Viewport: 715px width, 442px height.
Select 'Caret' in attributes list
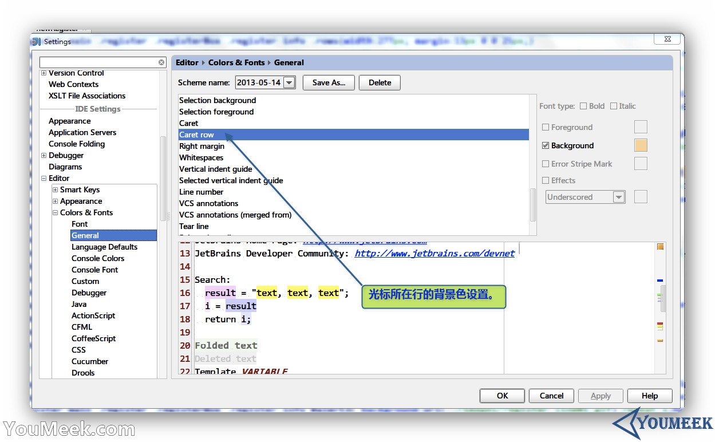(x=353, y=123)
